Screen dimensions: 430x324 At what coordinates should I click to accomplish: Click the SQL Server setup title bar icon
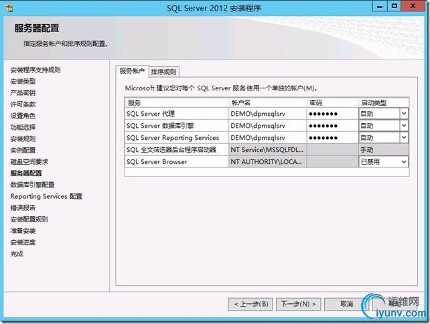click(9, 7)
